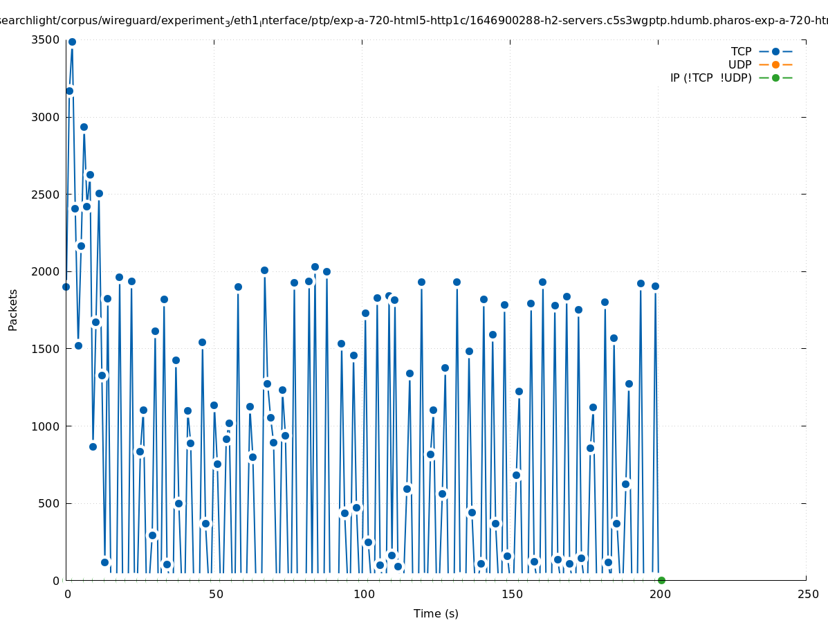Click the chart title file path text

(x=414, y=21)
